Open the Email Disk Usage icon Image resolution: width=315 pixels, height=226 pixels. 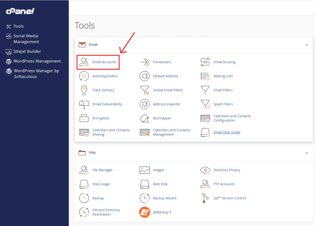click(x=205, y=133)
